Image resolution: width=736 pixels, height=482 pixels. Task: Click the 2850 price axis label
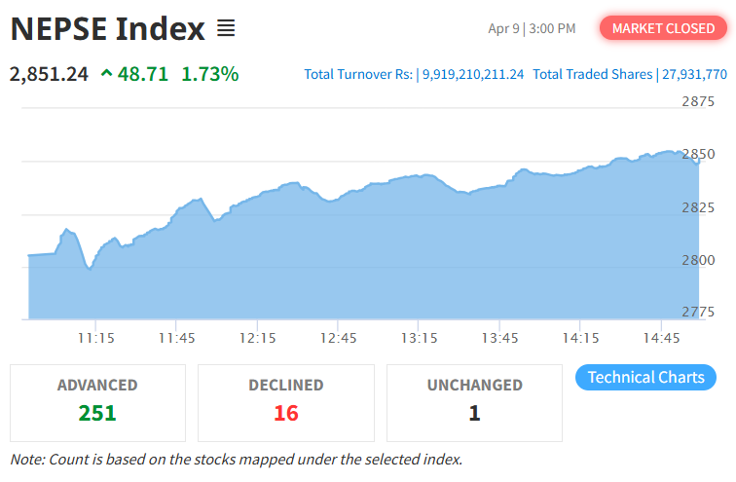click(699, 154)
